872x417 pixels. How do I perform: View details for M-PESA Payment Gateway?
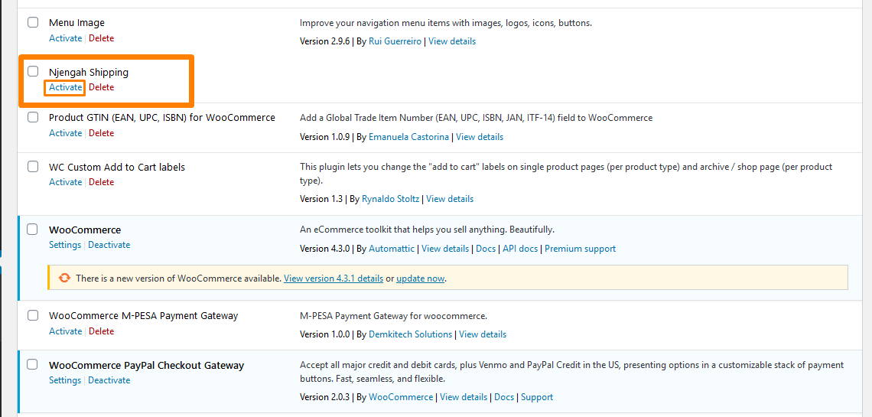483,334
